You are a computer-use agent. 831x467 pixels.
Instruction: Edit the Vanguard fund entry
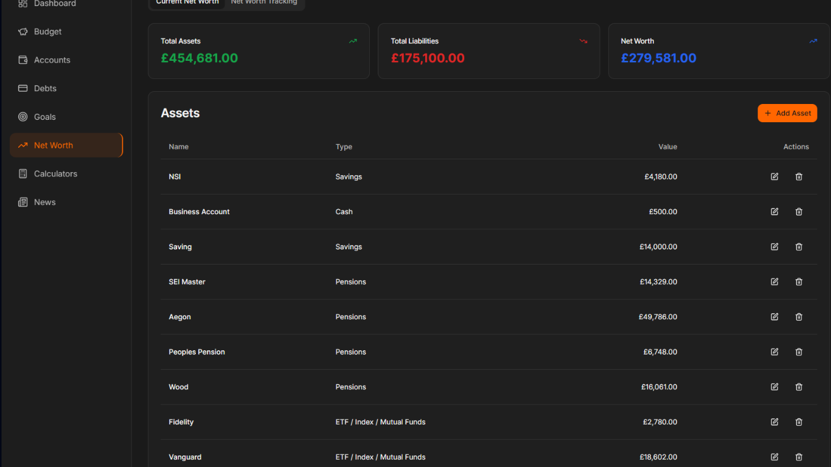click(x=774, y=457)
